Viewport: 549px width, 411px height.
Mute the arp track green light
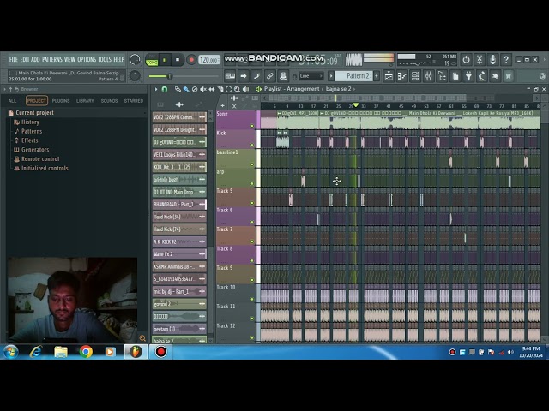click(252, 183)
